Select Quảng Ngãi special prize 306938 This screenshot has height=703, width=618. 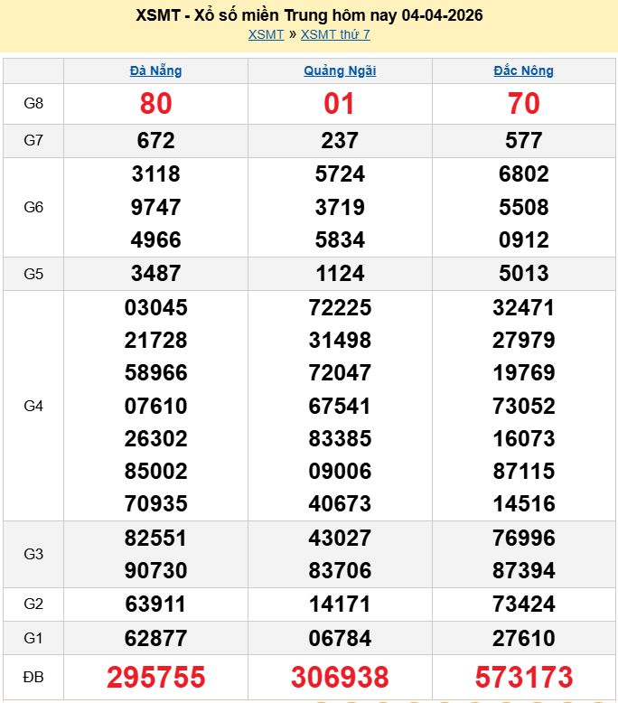click(x=340, y=677)
